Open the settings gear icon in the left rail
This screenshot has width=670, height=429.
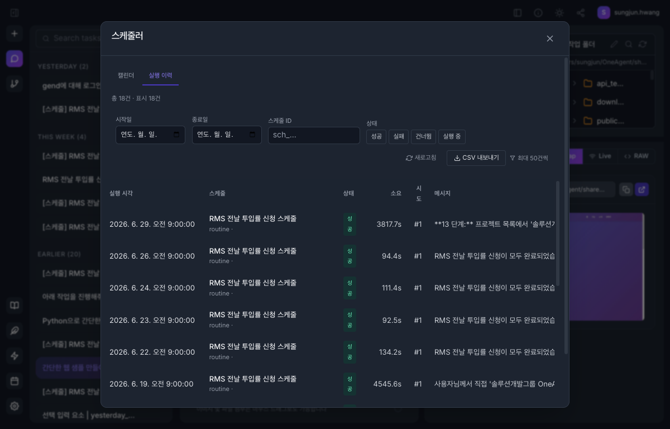click(x=15, y=406)
